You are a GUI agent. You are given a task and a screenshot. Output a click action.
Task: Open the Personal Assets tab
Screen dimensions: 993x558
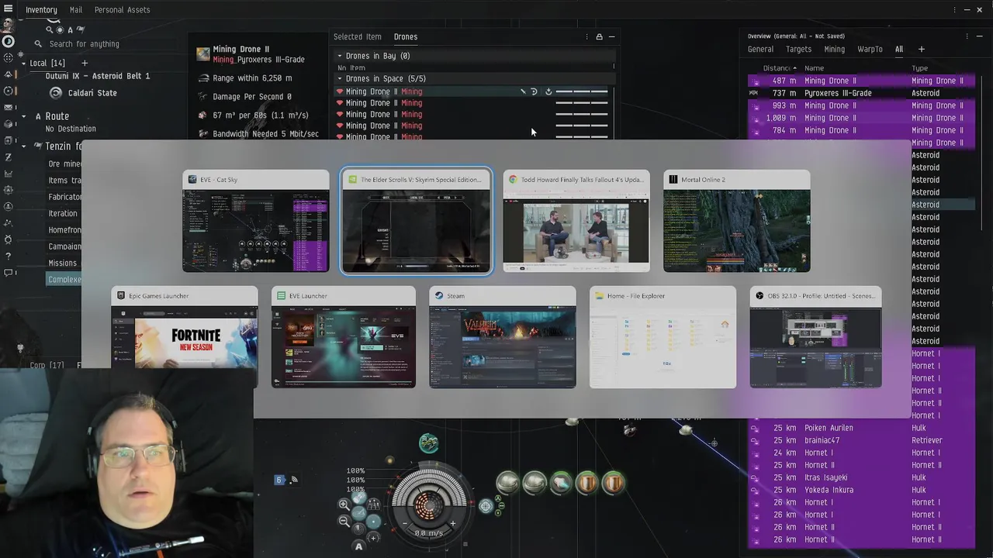[122, 10]
